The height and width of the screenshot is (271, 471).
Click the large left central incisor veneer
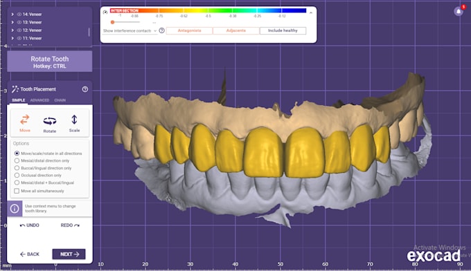pyautogui.click(x=305, y=152)
